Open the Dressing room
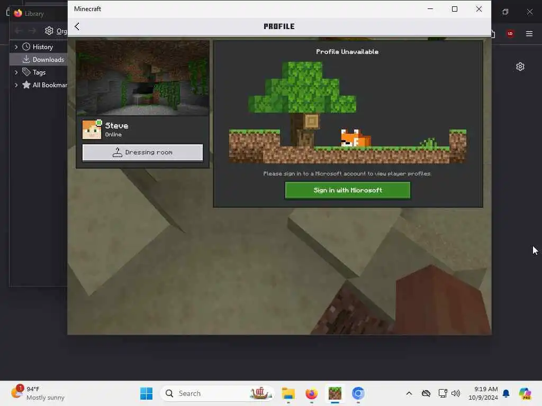 (142, 153)
